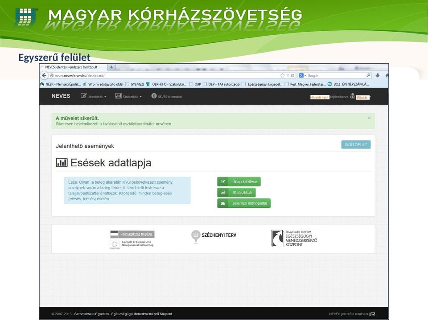Click the 'NEVES jelentési rendszer' footer text
The height and width of the screenshot is (321, 428).
pyautogui.click(x=349, y=314)
